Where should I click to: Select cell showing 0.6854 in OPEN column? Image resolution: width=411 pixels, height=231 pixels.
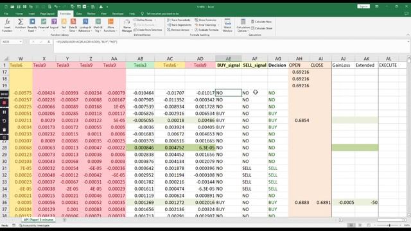(299, 121)
